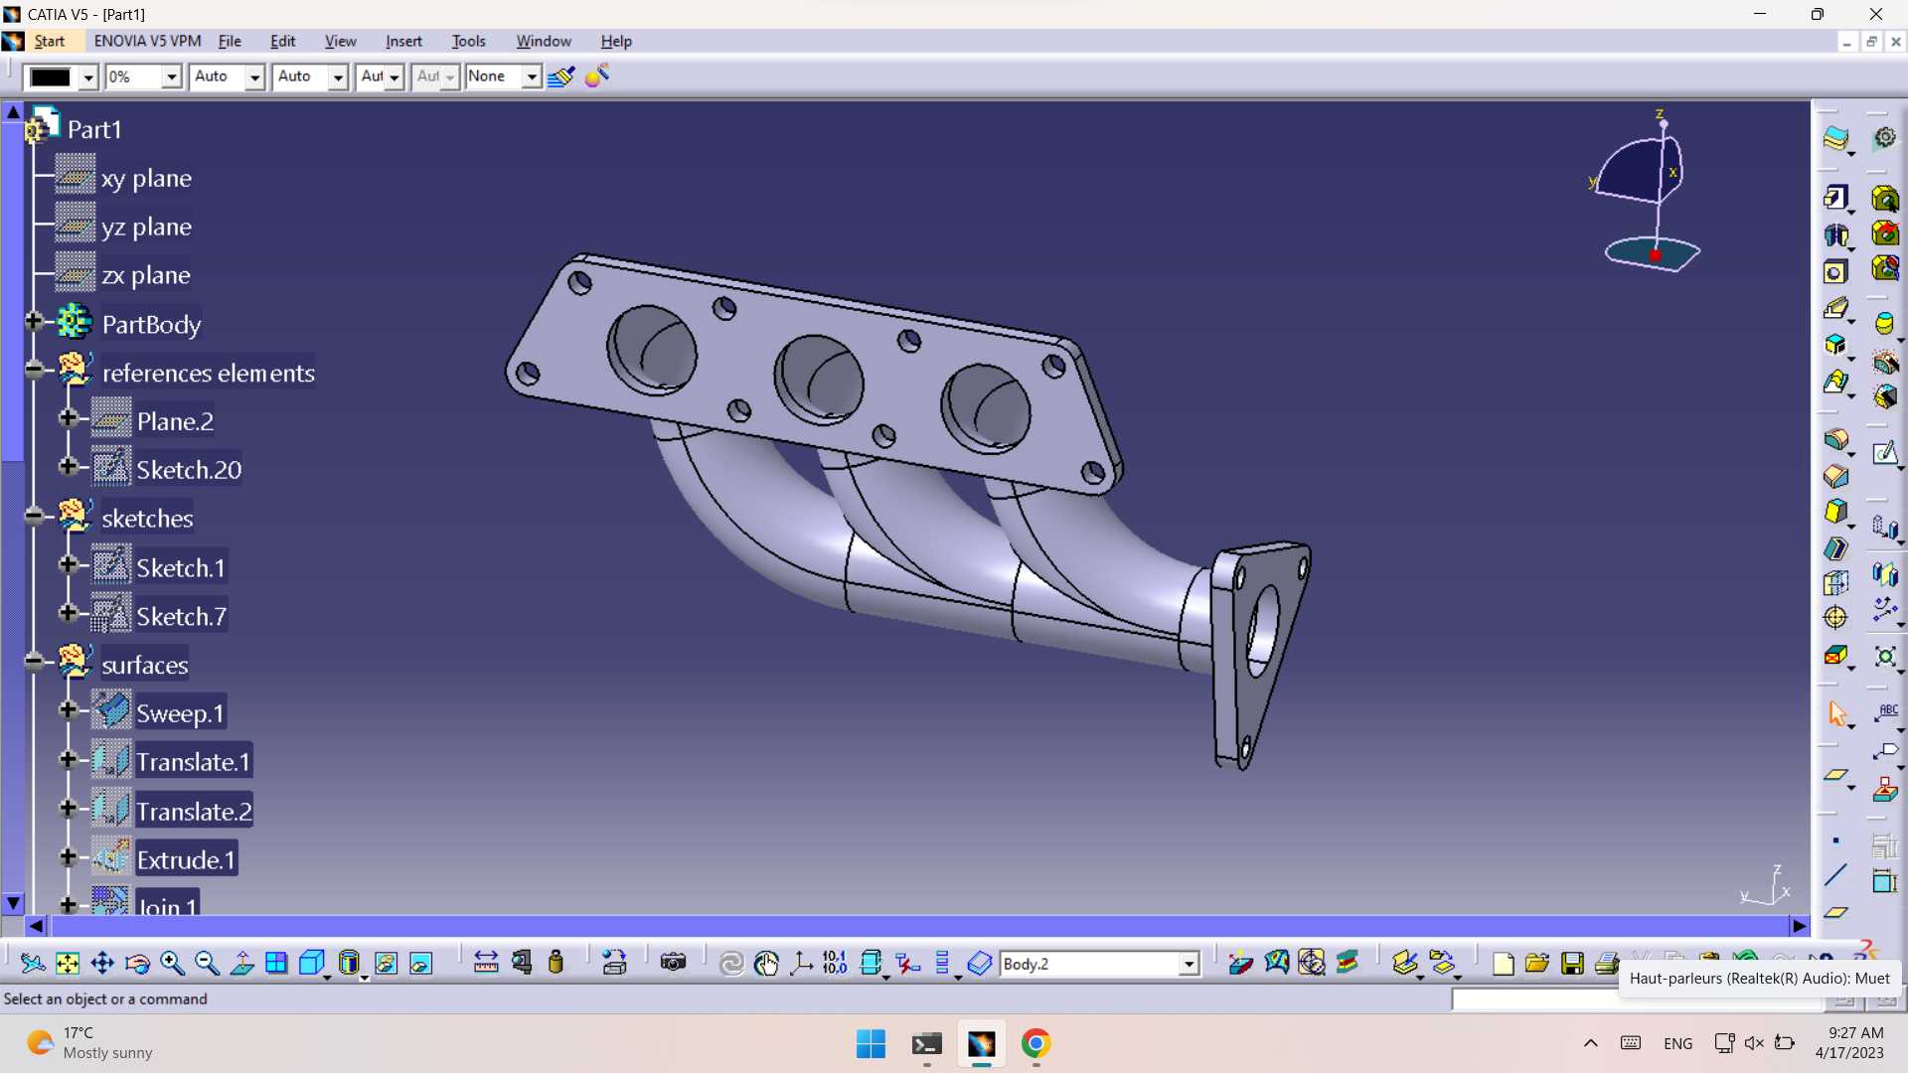Image resolution: width=1908 pixels, height=1073 pixels.
Task: Open the weather widget showing 17°C
Action: [89, 1043]
